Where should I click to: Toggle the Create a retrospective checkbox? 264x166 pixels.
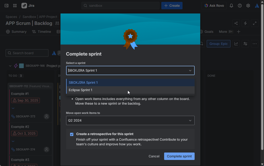(x=72, y=134)
